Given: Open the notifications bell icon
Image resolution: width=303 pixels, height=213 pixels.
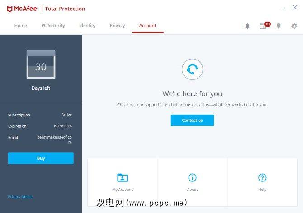Looking at the screenshot, I should pyautogui.click(x=247, y=26).
